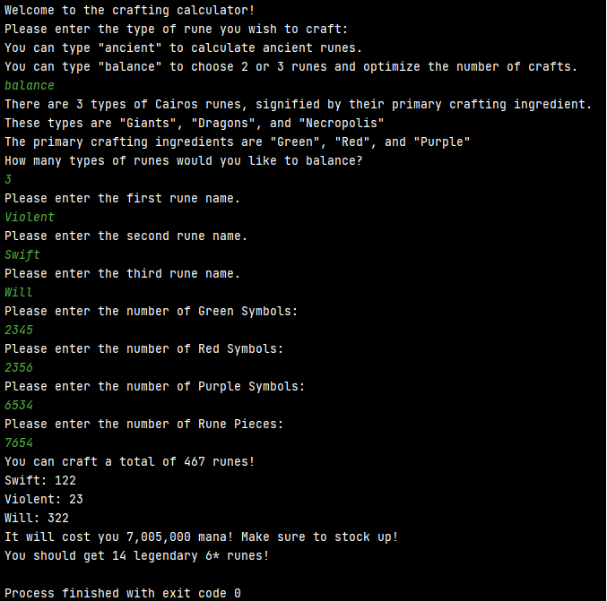The width and height of the screenshot is (607, 601).
Task: Click the 'Swift: 122' result line
Action: coord(40,480)
